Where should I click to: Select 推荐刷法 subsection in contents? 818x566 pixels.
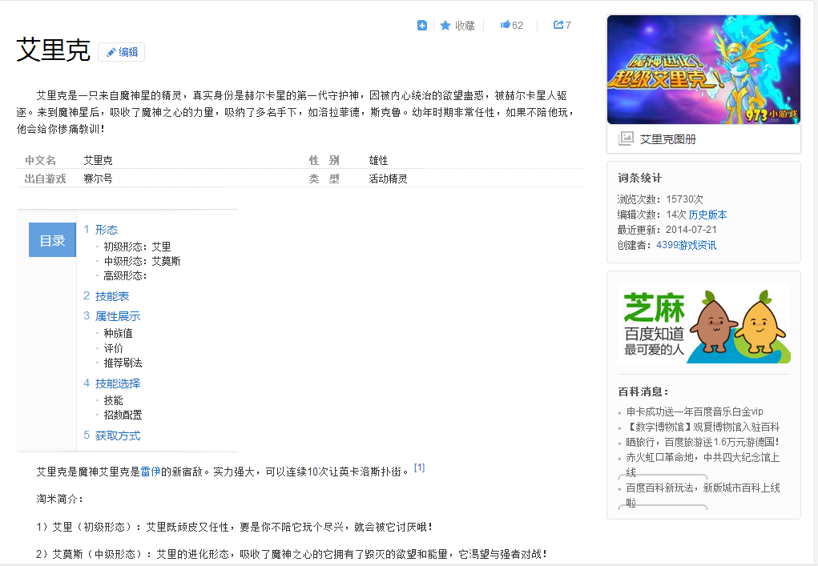pyautogui.click(x=123, y=363)
